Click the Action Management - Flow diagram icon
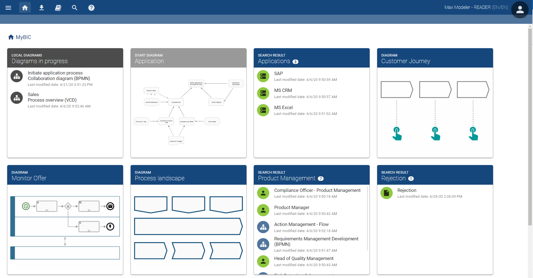The width and height of the screenshot is (533, 278). click(263, 227)
